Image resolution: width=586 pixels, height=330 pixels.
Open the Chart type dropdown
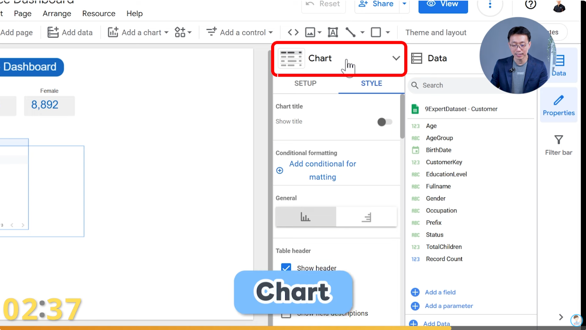[x=396, y=58]
